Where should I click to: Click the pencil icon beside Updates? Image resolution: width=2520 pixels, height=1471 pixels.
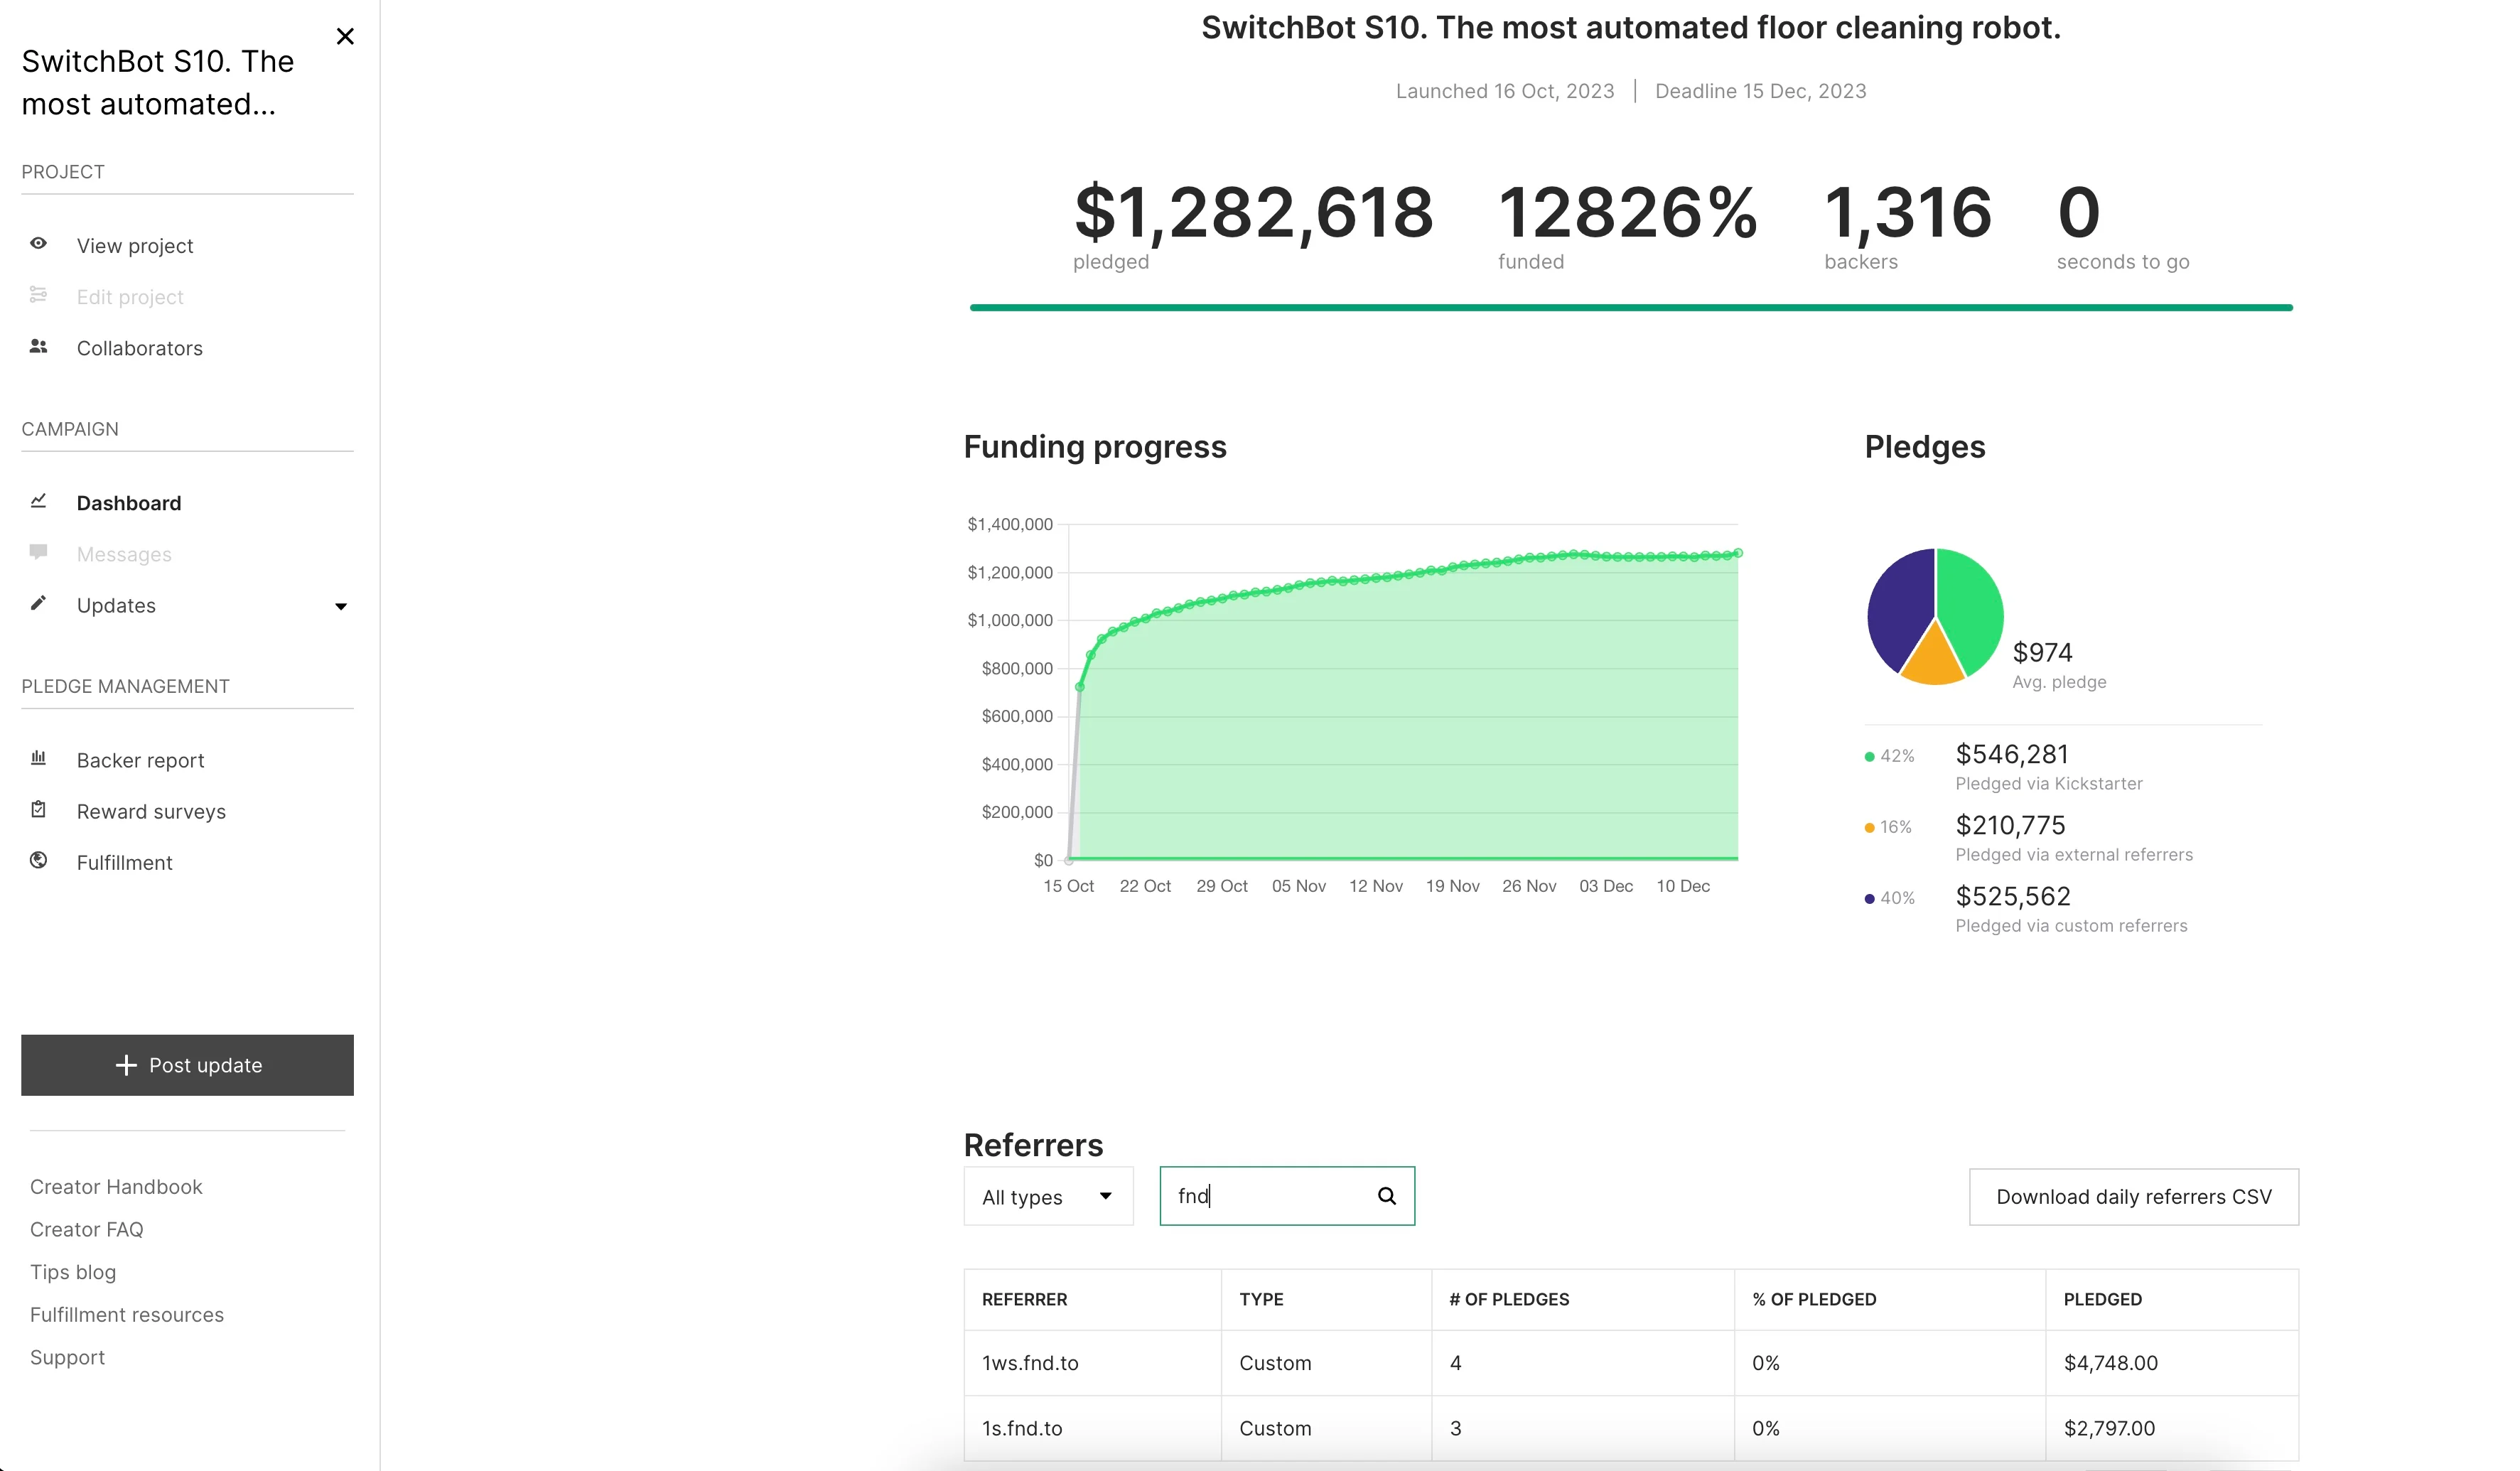pyautogui.click(x=38, y=603)
